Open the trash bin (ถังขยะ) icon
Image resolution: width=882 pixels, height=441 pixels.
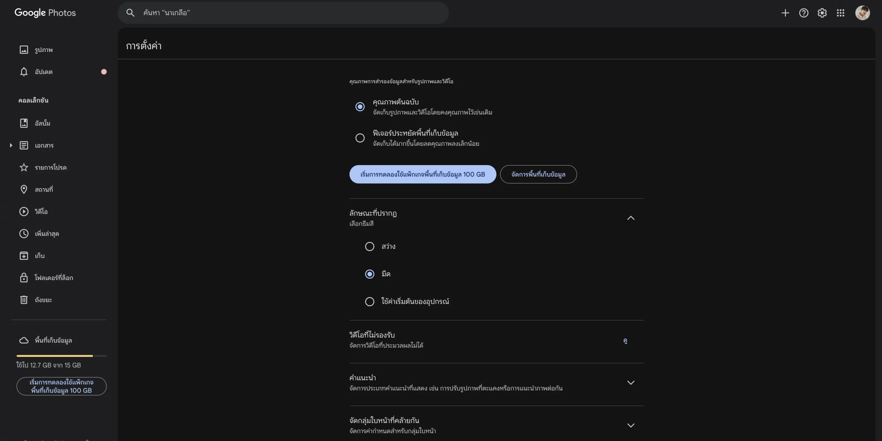[x=24, y=300]
